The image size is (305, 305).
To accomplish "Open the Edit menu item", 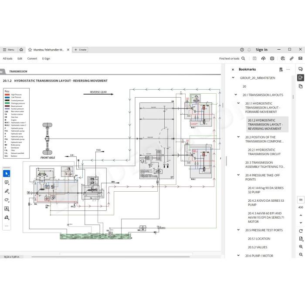I will [20, 58].
